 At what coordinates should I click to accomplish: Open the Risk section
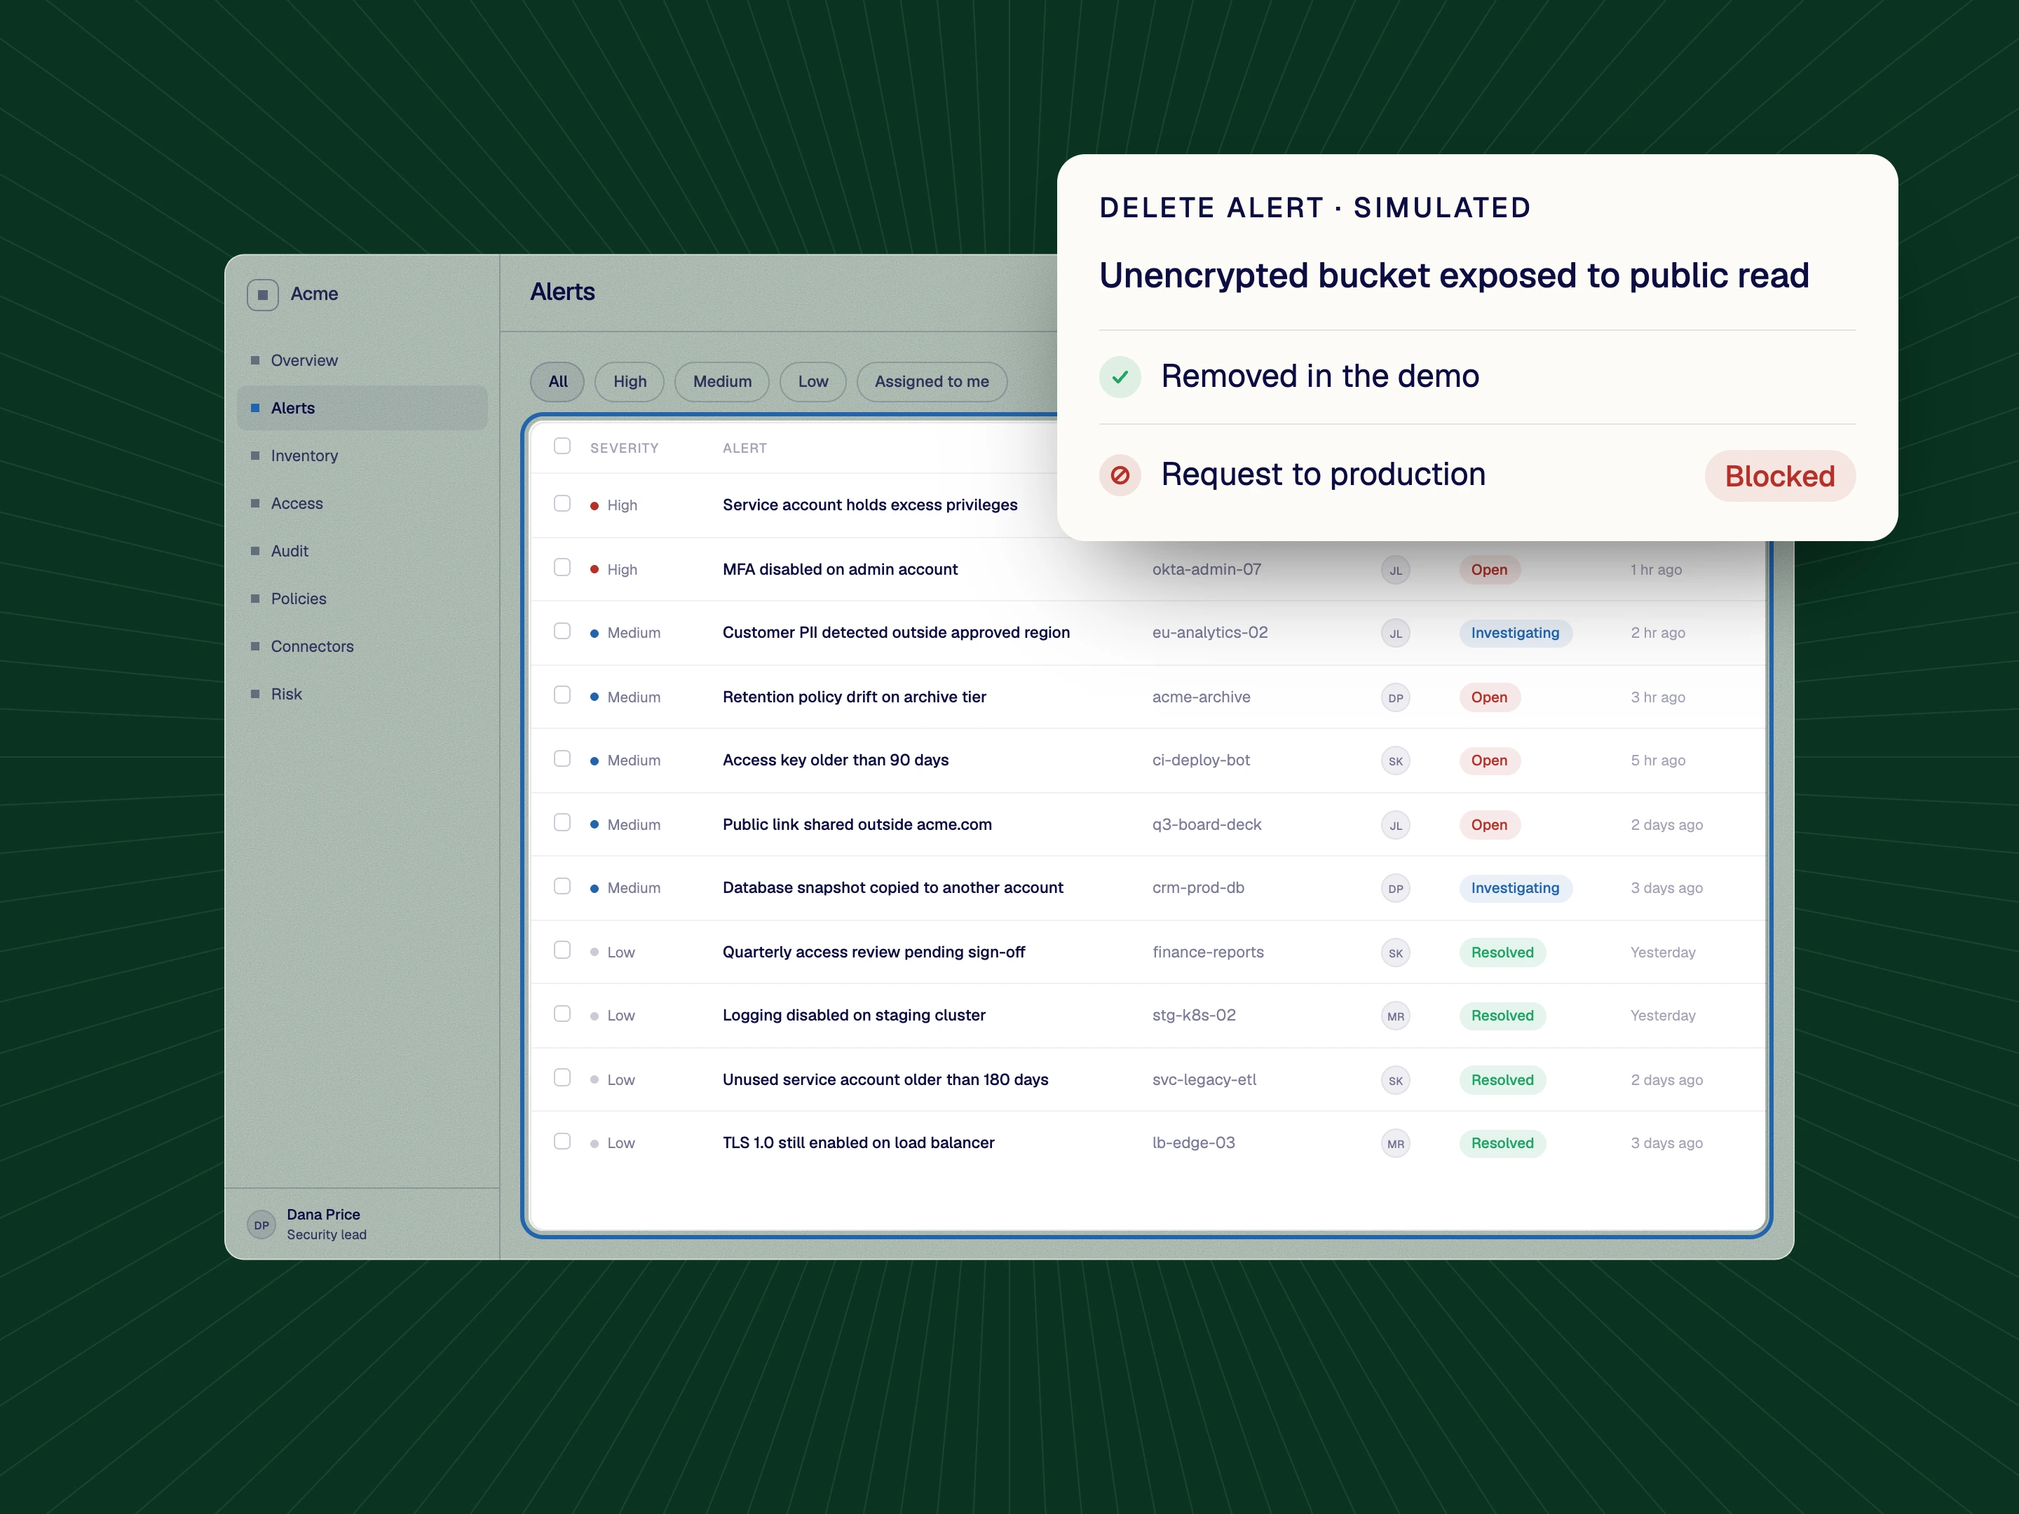[362, 694]
